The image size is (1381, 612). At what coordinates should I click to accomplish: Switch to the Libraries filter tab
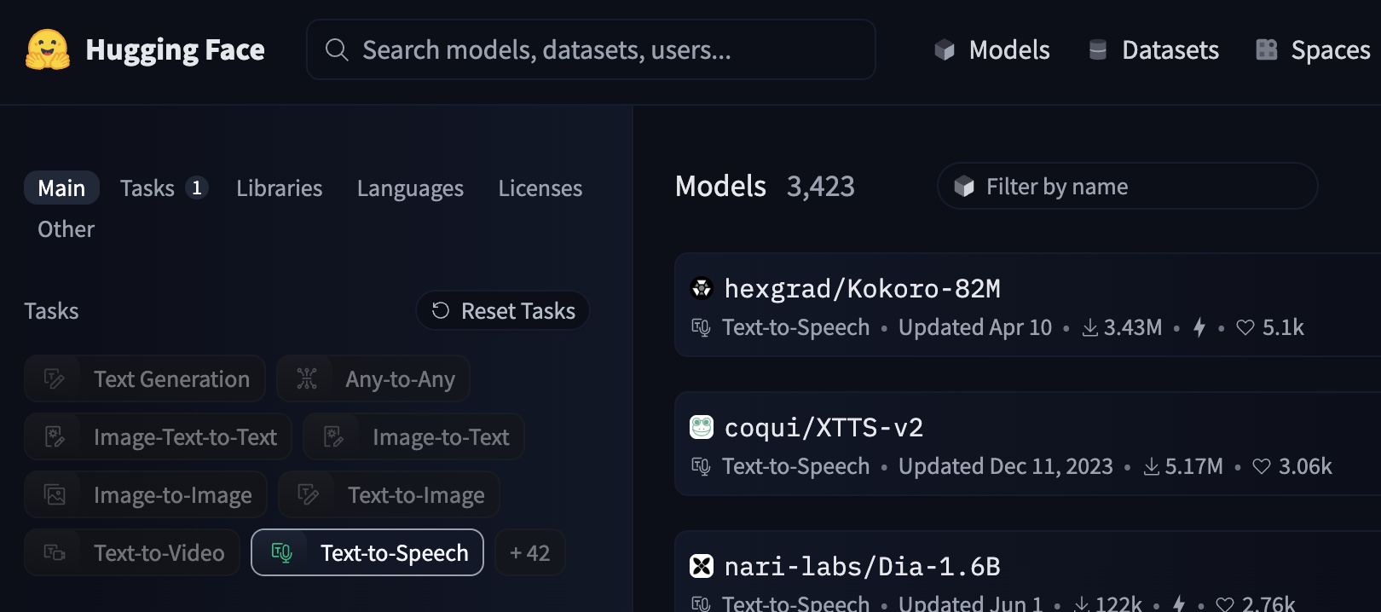279,188
